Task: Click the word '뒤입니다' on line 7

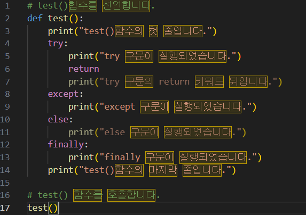Action: point(248,81)
